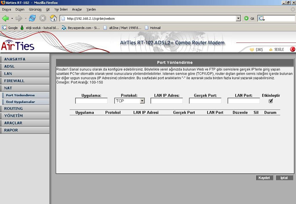Open the Back button history dropdown arrow
Viewport: 296px width, 204px height.
[x=12, y=19]
